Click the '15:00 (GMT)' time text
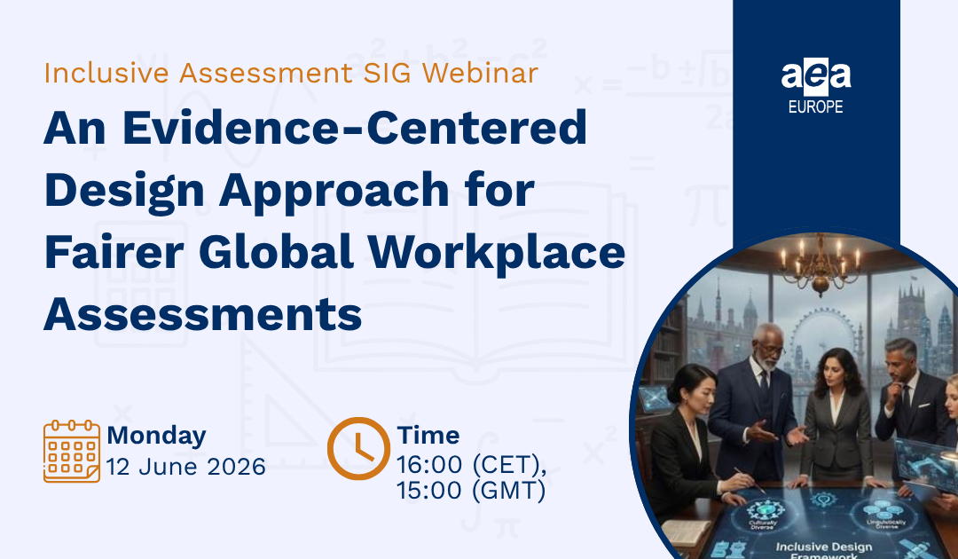The image size is (958, 559). pos(471,491)
